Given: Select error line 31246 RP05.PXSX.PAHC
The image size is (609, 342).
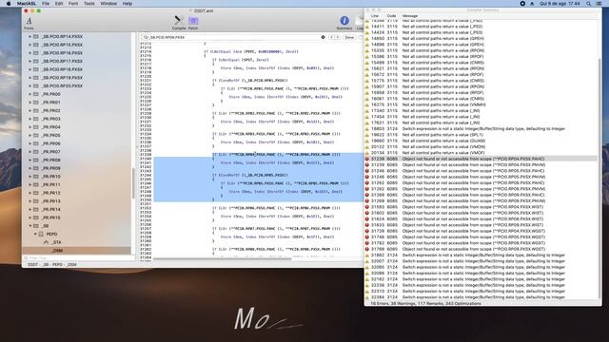Looking at the screenshot, I should pos(481,171).
